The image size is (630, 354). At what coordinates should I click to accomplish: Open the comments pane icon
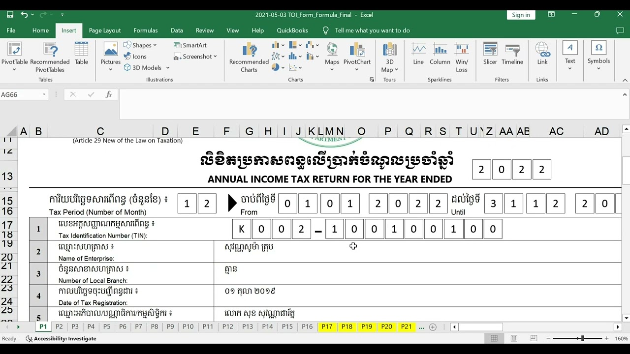620,30
